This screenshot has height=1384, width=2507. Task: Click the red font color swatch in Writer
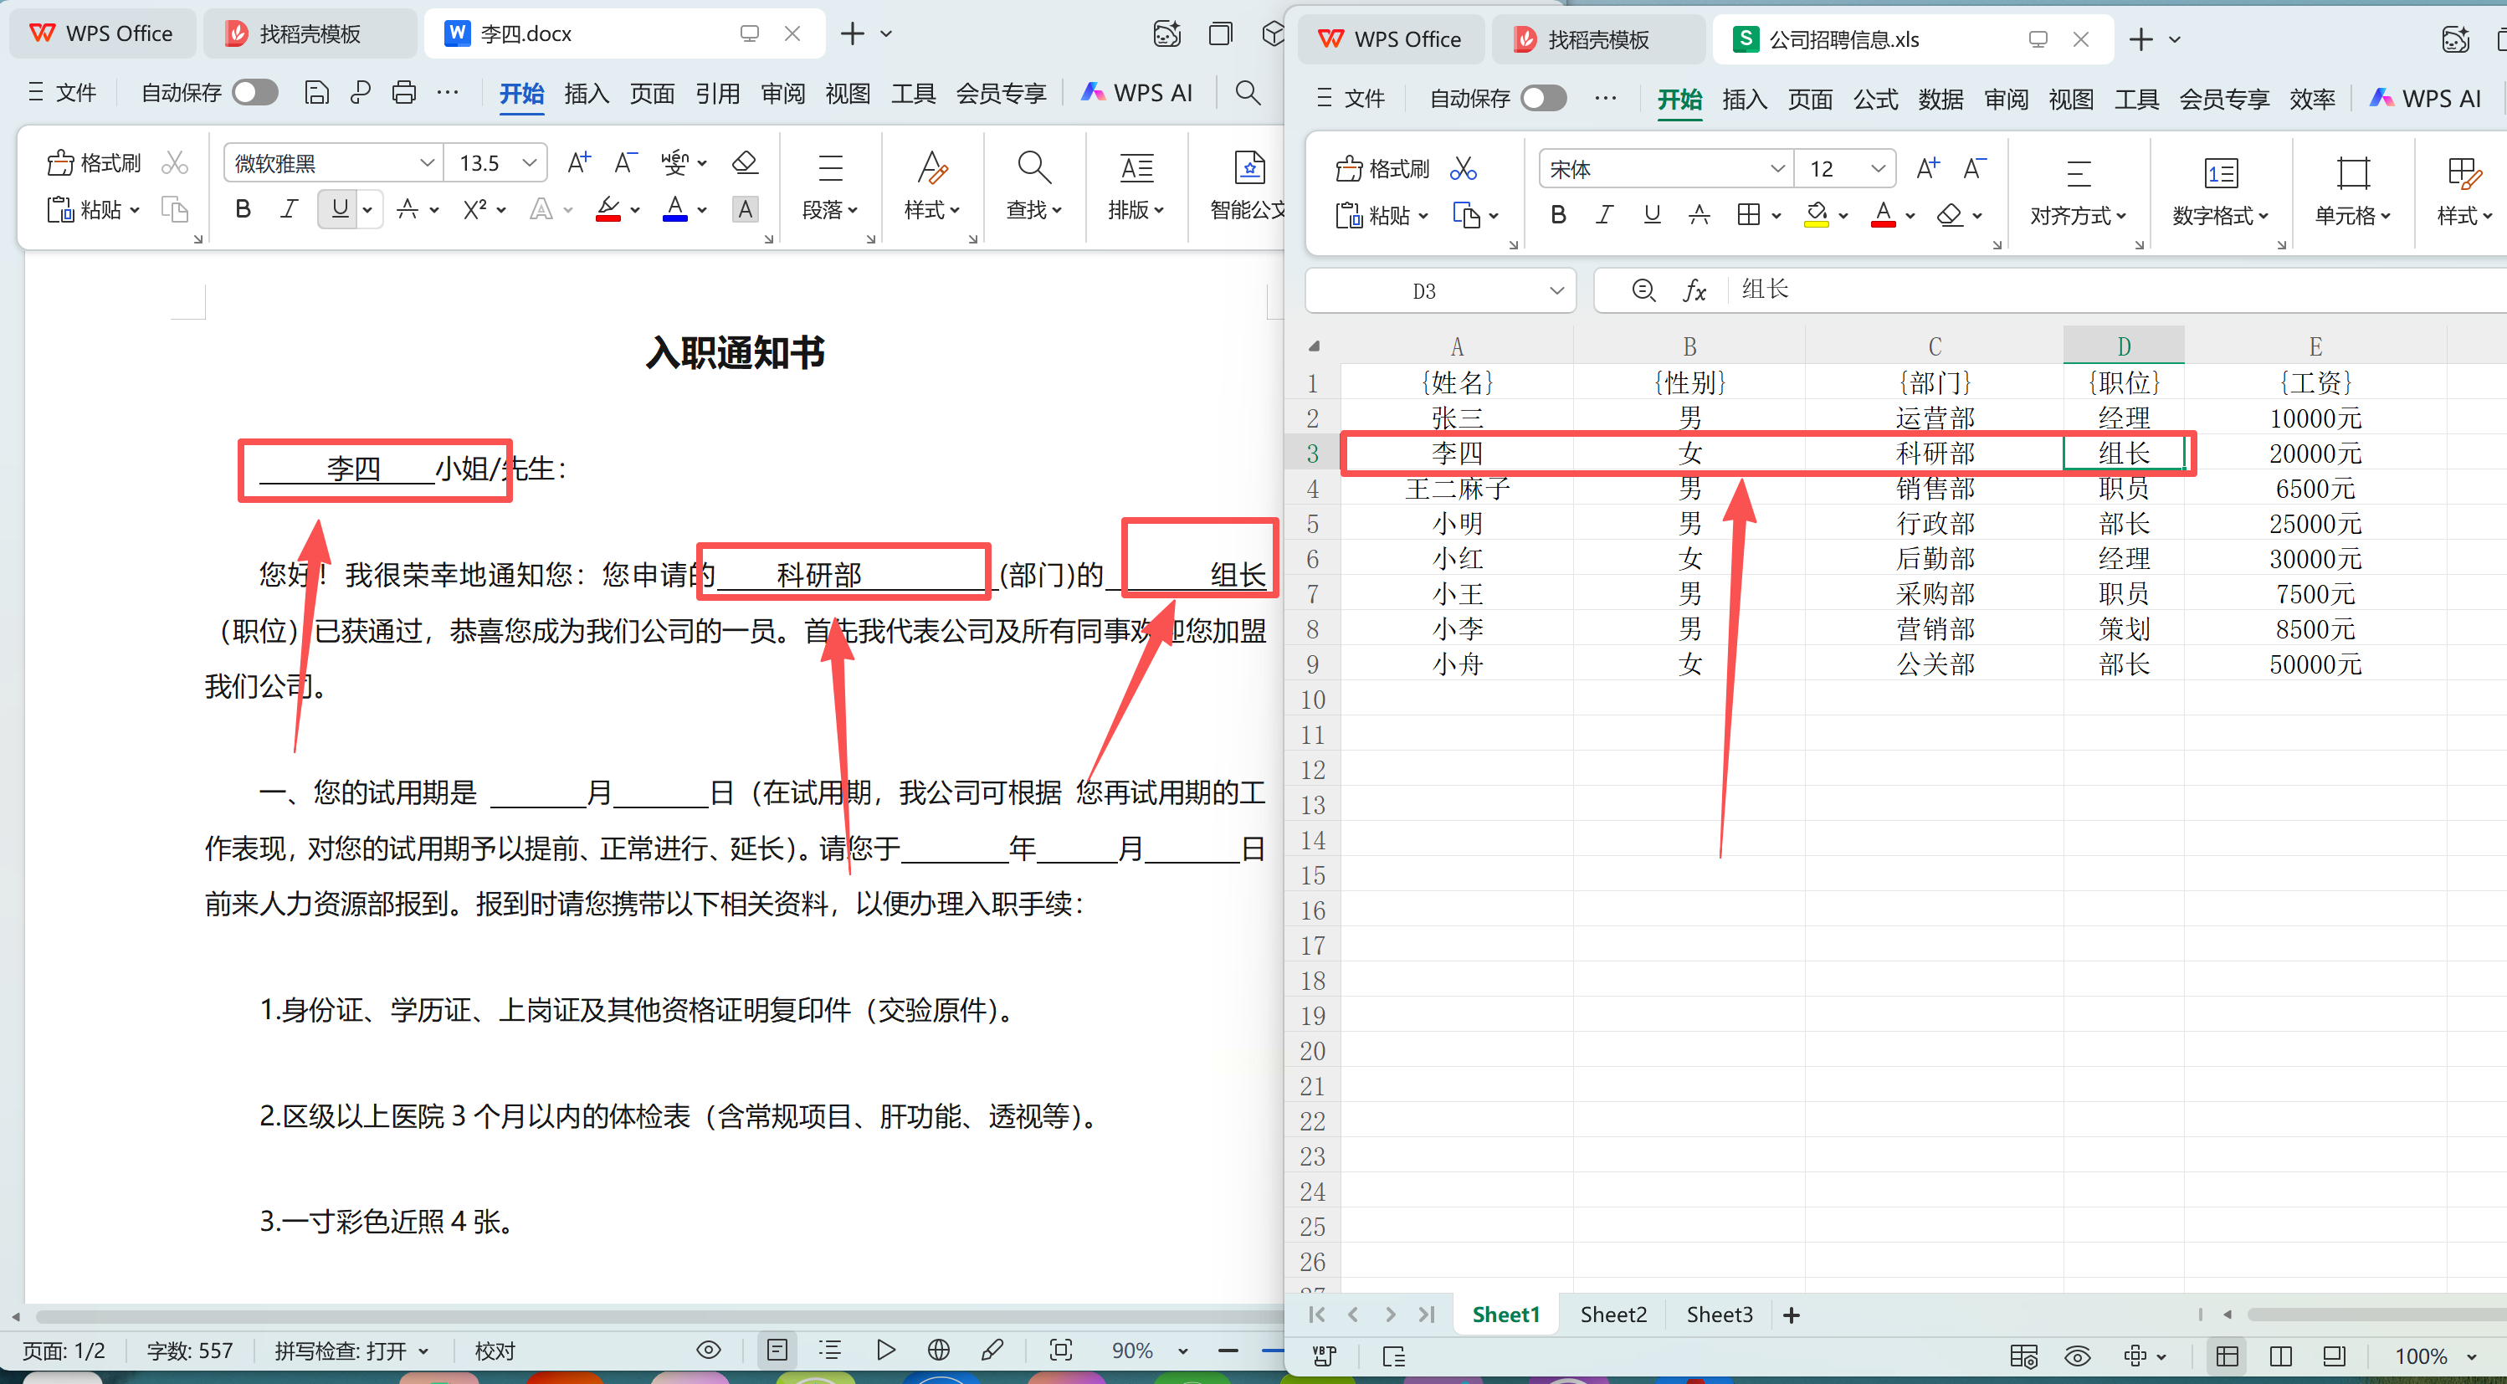[608, 209]
